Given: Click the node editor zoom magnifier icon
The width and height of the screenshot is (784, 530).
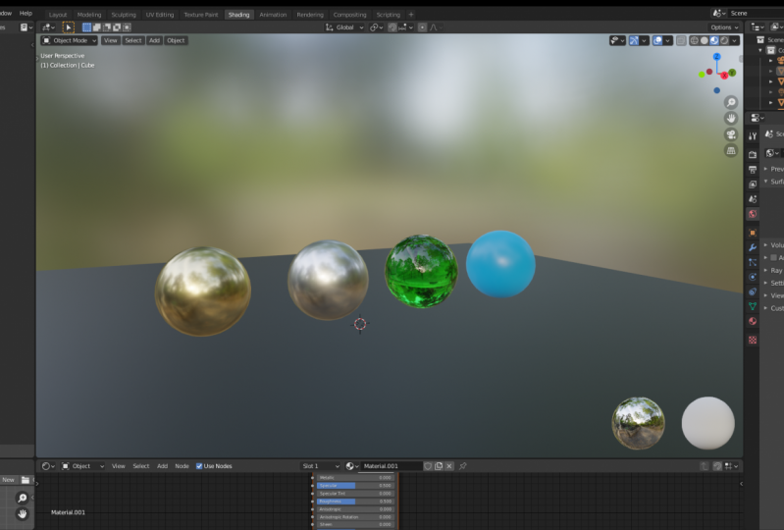Looking at the screenshot, I should pos(22,498).
